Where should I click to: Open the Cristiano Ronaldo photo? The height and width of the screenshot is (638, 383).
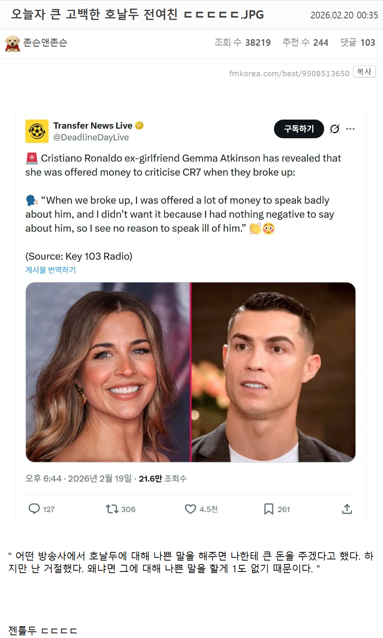coord(274,372)
